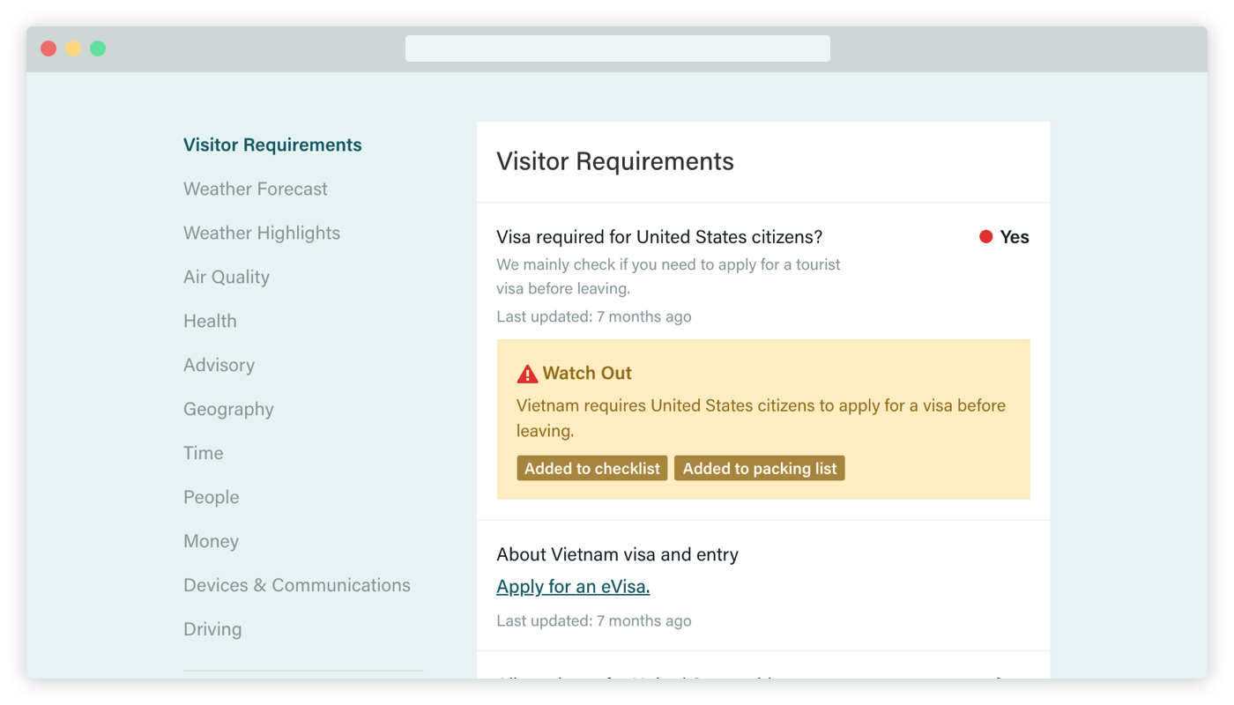The width and height of the screenshot is (1234, 705).
Task: Open the People section
Action: [211, 497]
